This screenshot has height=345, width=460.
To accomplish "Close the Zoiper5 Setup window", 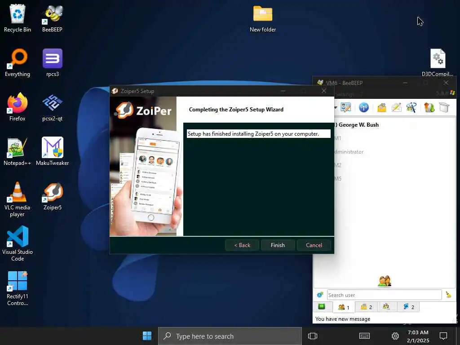I will (x=323, y=91).
